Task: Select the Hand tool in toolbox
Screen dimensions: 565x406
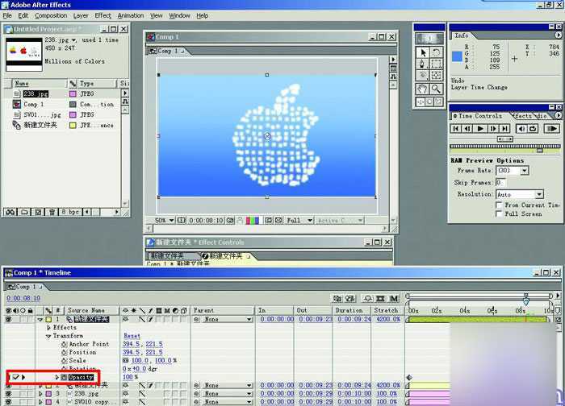Action: (423, 89)
